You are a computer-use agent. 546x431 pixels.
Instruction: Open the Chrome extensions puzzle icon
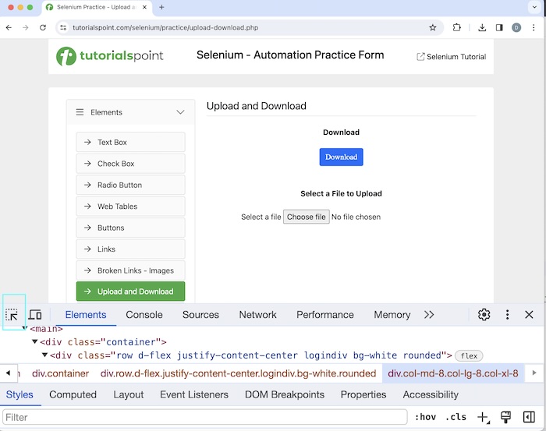pos(457,27)
